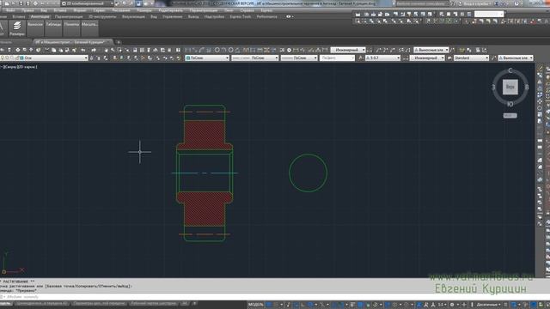Screen dimensions: 550x309
Task: Switch to the Express Tools ribbon tab
Action: (x=241, y=16)
